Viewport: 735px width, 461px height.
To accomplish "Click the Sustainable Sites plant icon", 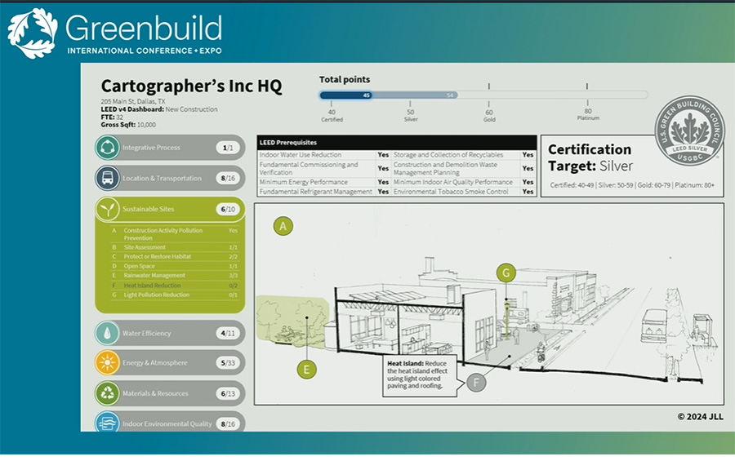I will (108, 209).
